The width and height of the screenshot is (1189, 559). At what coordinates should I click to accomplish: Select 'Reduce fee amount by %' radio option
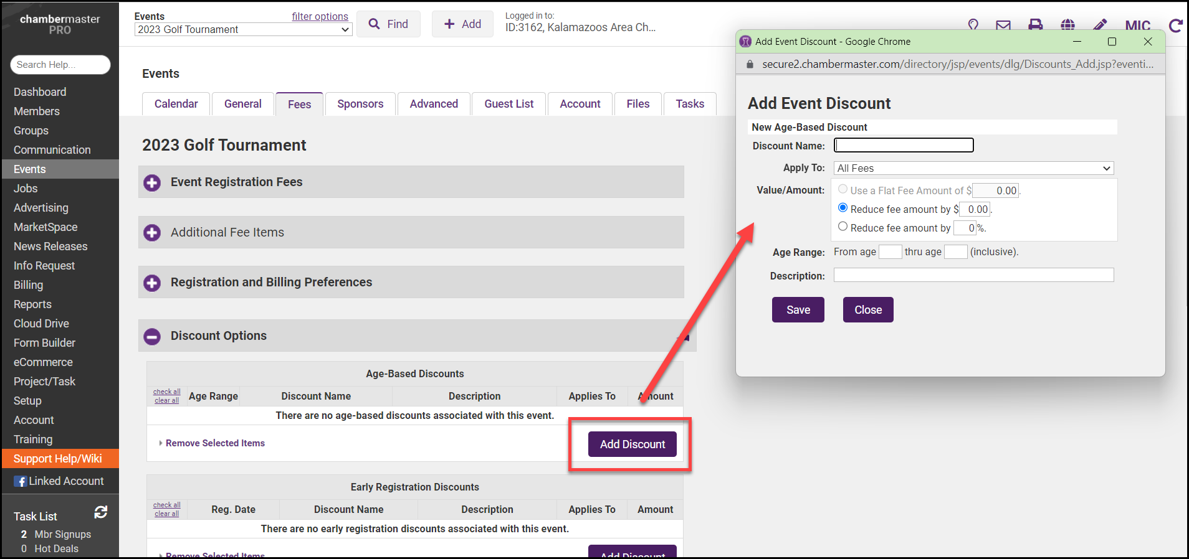click(x=843, y=227)
